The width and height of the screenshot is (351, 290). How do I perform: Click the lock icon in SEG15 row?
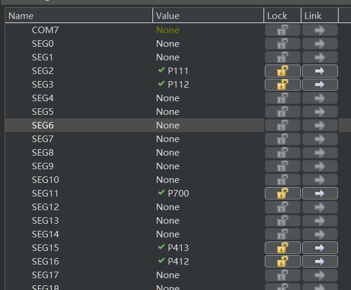(282, 248)
